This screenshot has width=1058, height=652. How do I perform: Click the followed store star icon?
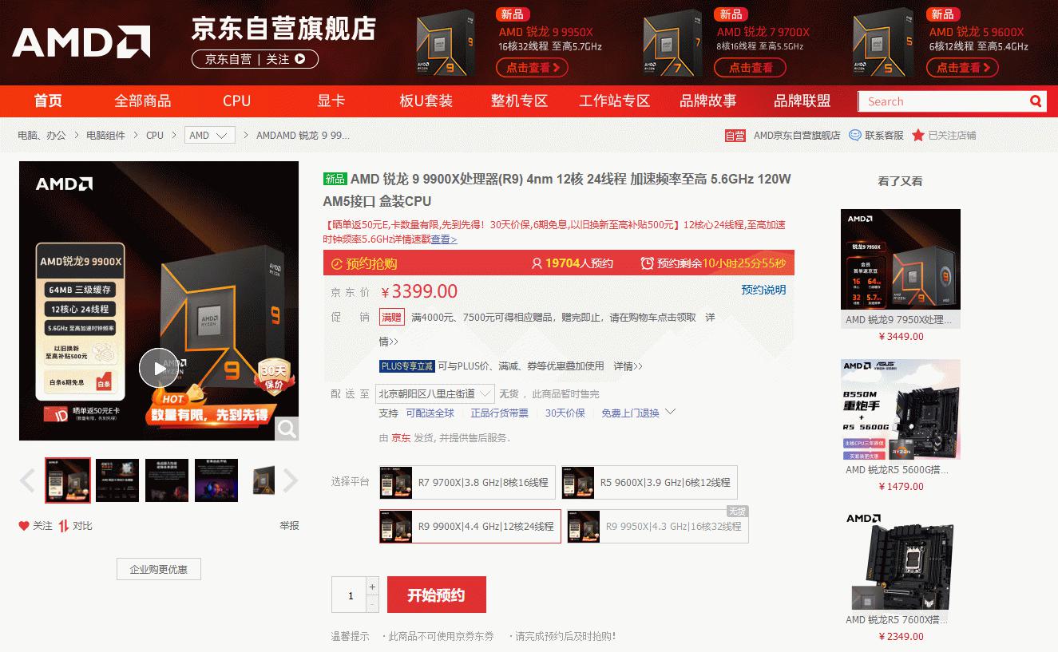[918, 136]
